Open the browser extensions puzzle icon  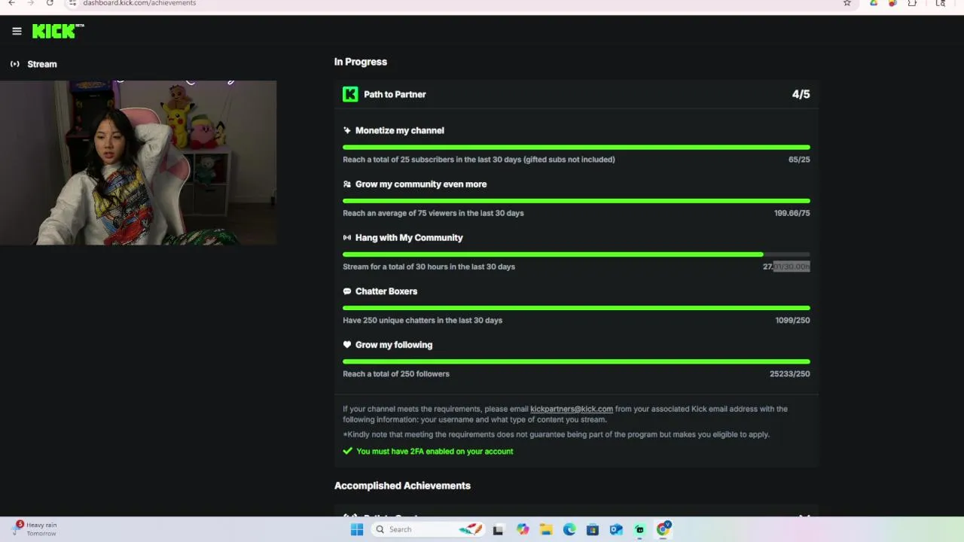tap(912, 3)
